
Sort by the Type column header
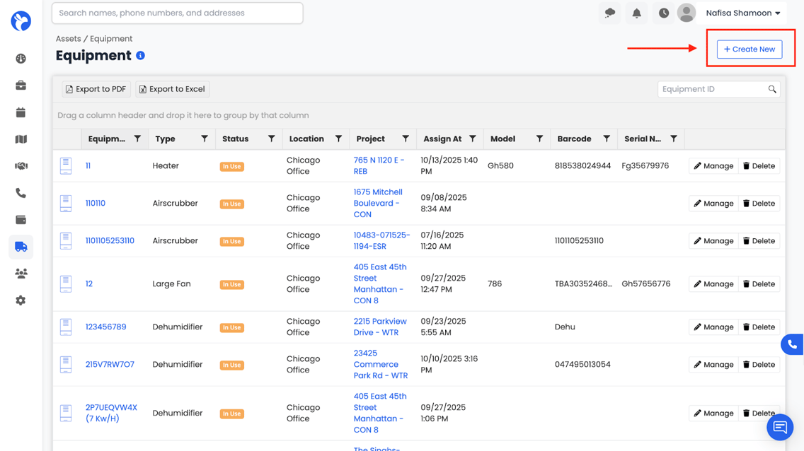165,139
